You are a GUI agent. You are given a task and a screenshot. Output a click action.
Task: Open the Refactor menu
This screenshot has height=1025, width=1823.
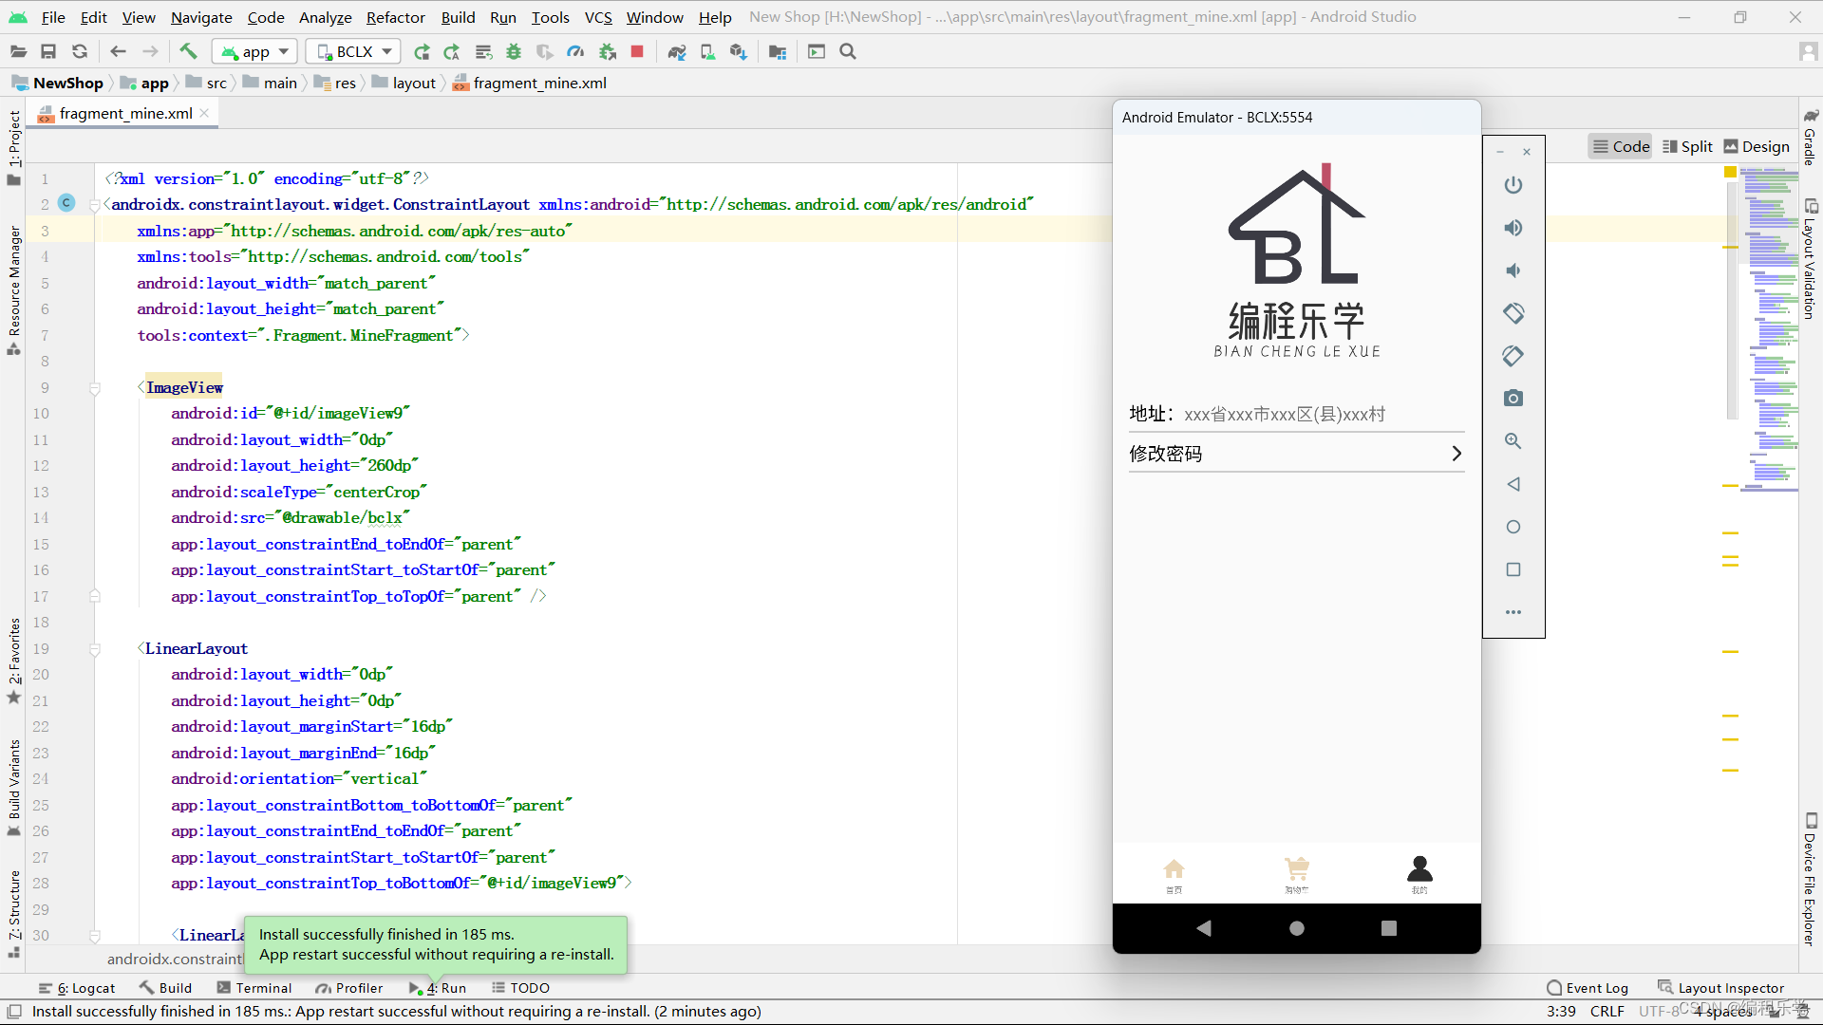tap(395, 17)
